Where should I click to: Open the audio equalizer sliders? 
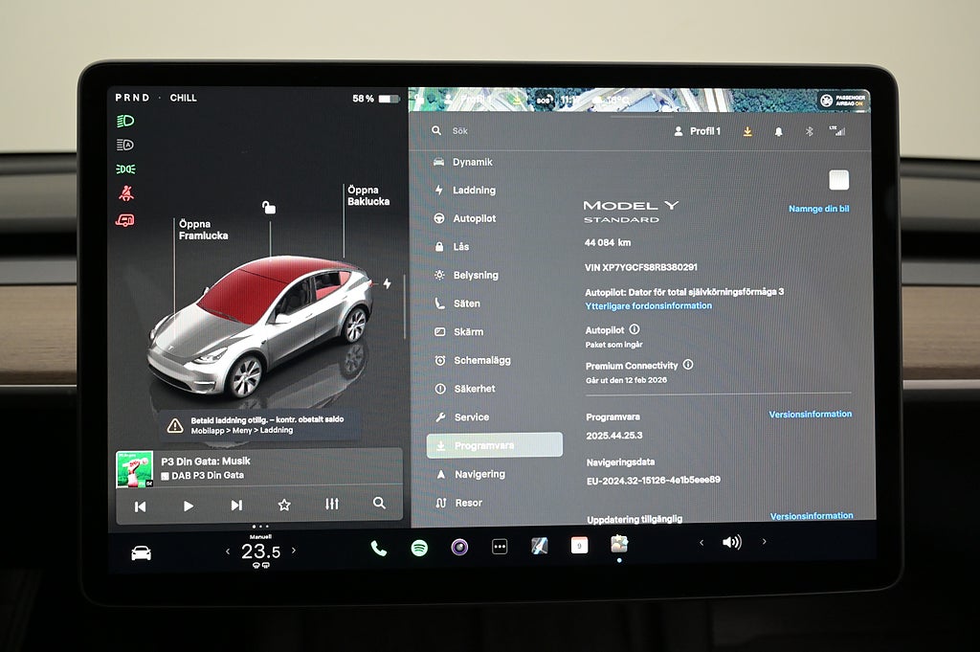332,505
